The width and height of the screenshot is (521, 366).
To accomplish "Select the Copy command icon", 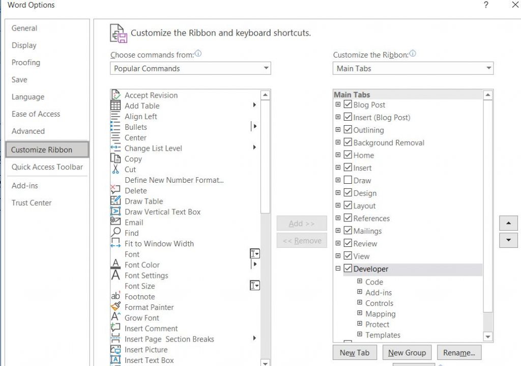I will [116, 159].
